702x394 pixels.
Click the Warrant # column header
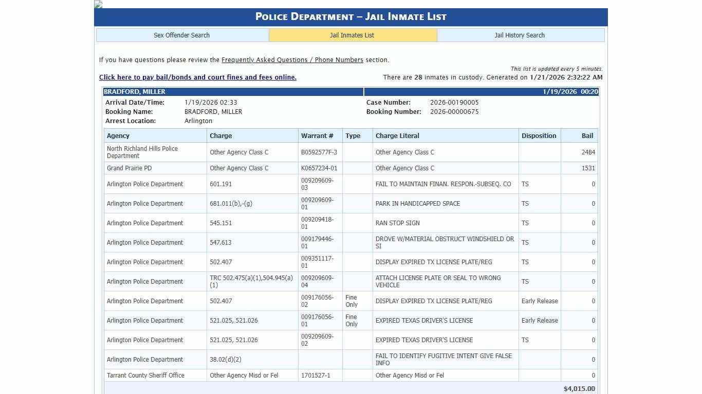[x=317, y=136]
